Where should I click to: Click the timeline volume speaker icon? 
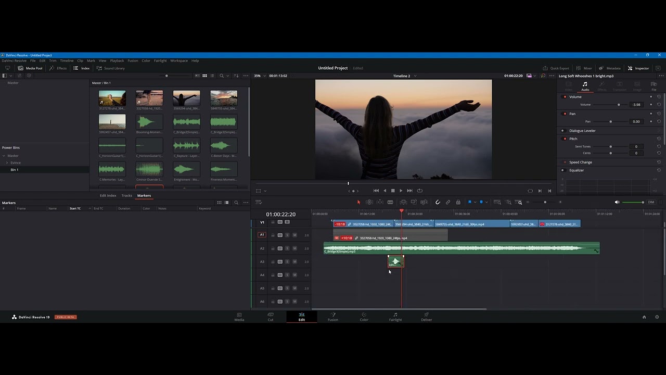click(617, 202)
